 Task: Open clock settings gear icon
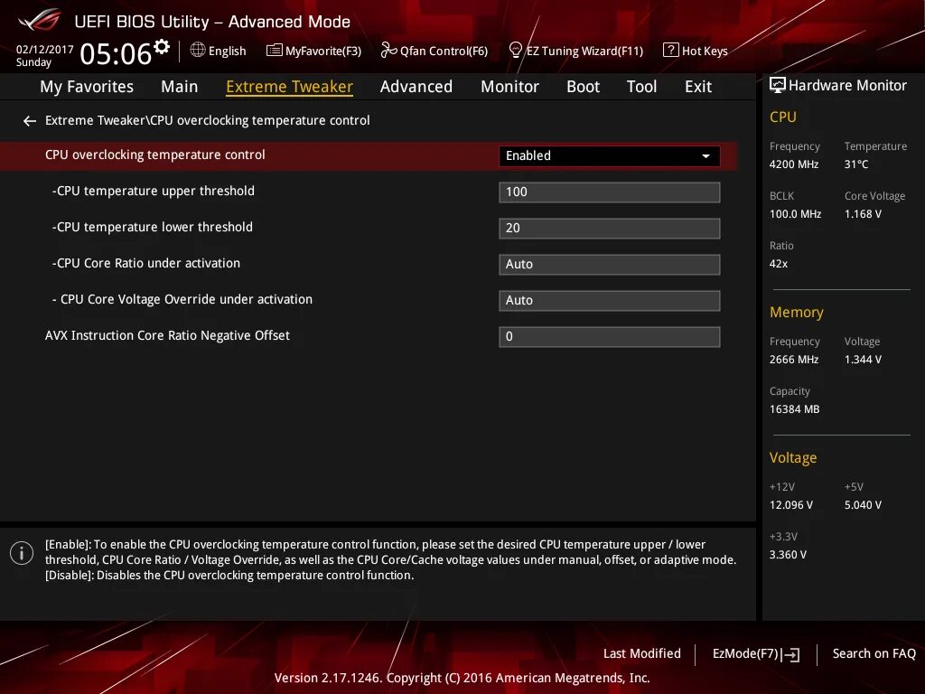coord(161,47)
